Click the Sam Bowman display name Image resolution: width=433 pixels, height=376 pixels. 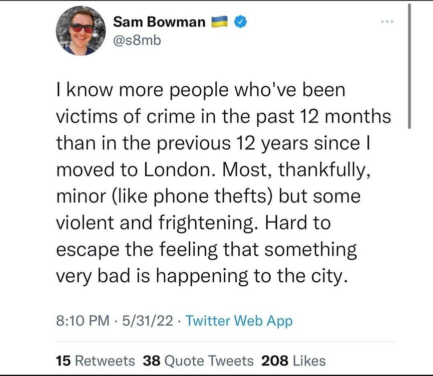(x=160, y=21)
